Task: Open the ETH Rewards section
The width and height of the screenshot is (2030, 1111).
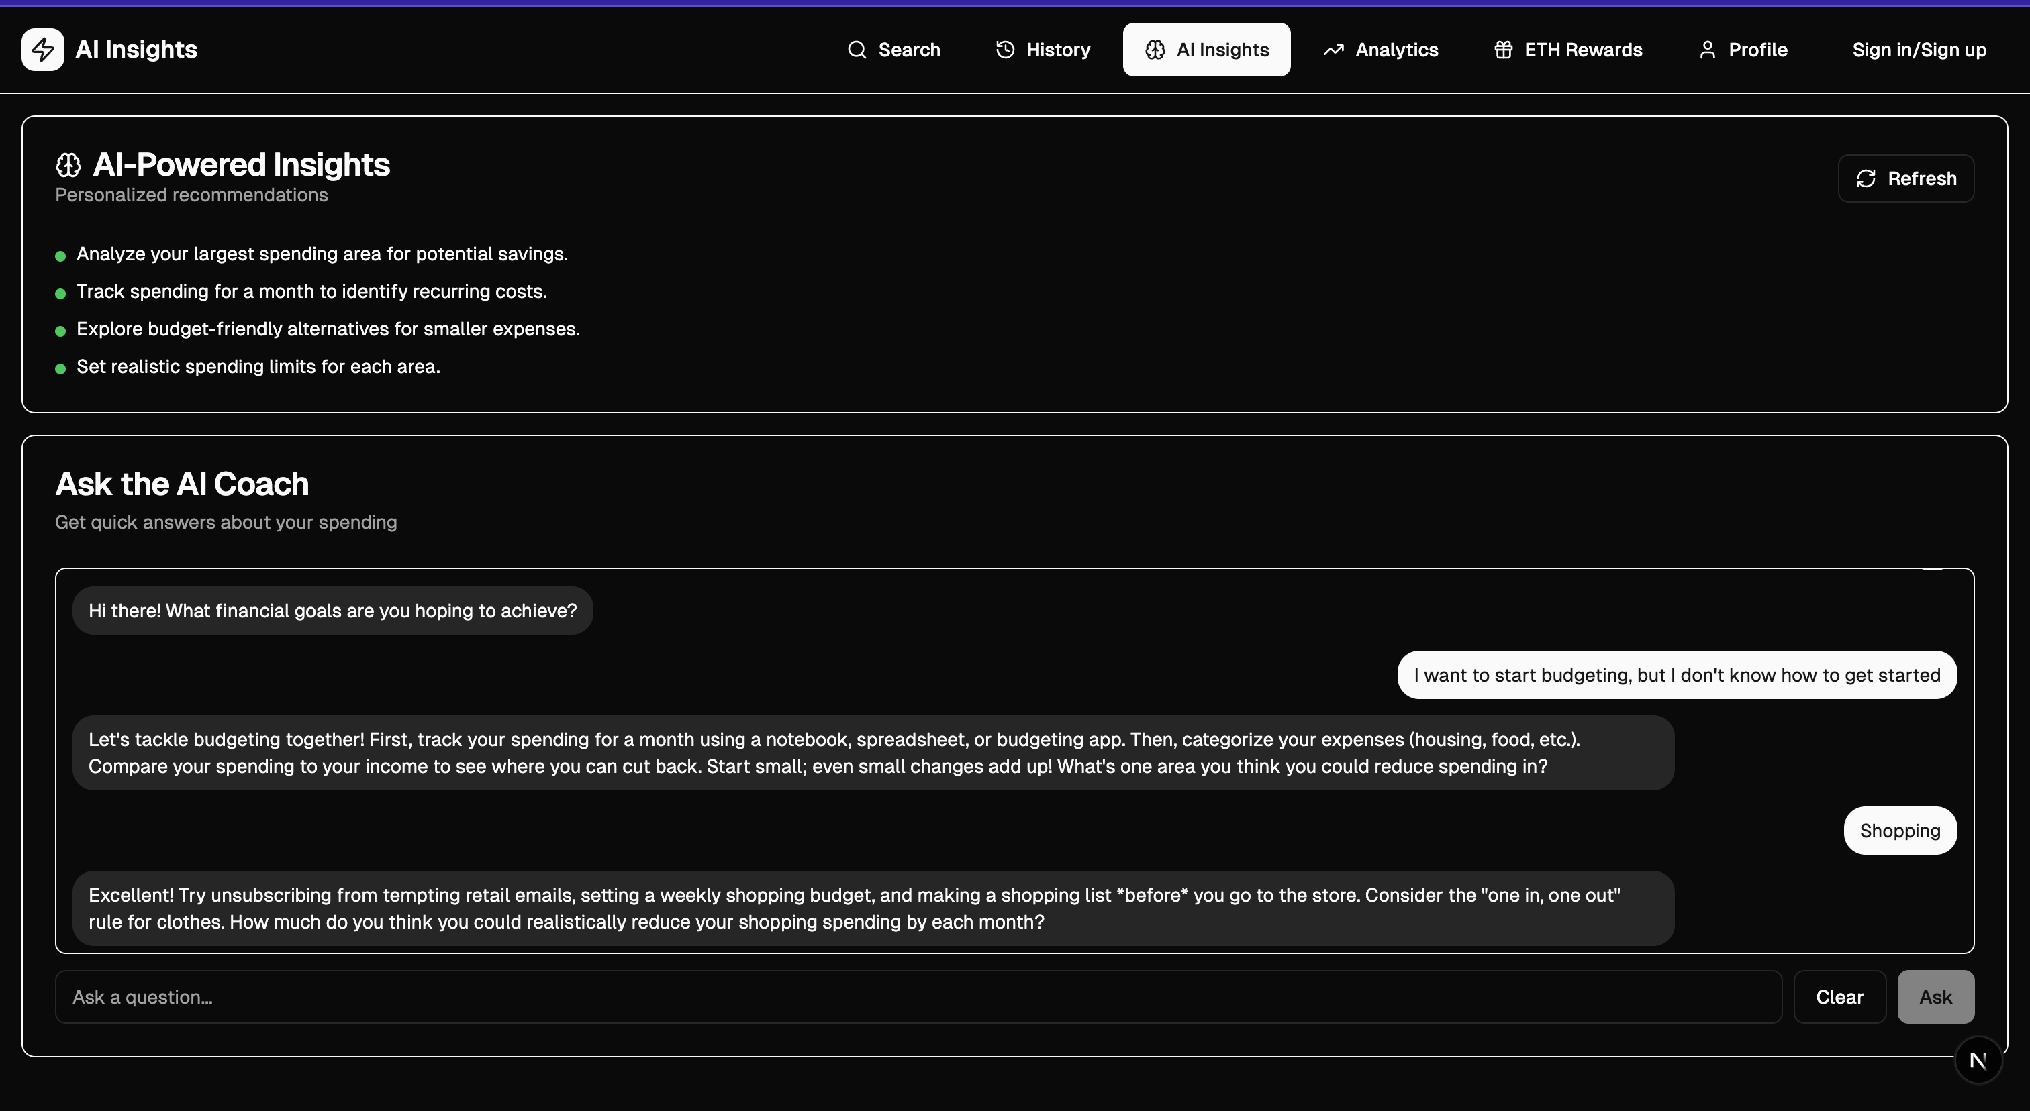Action: (x=1582, y=50)
